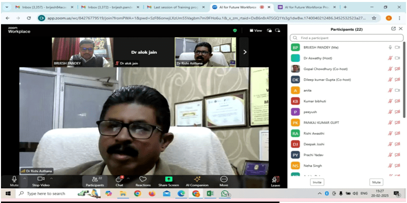
Task: Mute your microphone in the toolbar
Action: [x=14, y=180]
